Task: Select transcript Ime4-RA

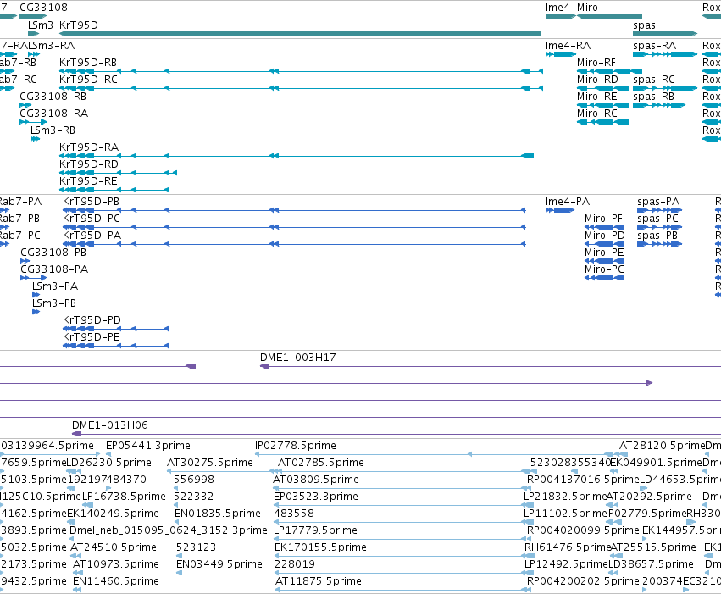Action: 568,45
